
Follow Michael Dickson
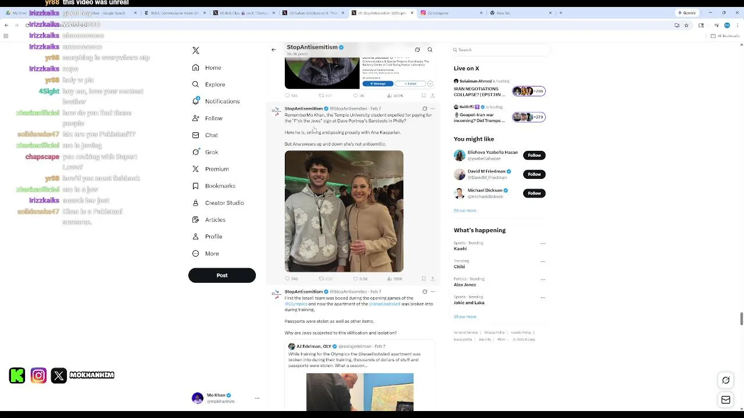point(534,193)
